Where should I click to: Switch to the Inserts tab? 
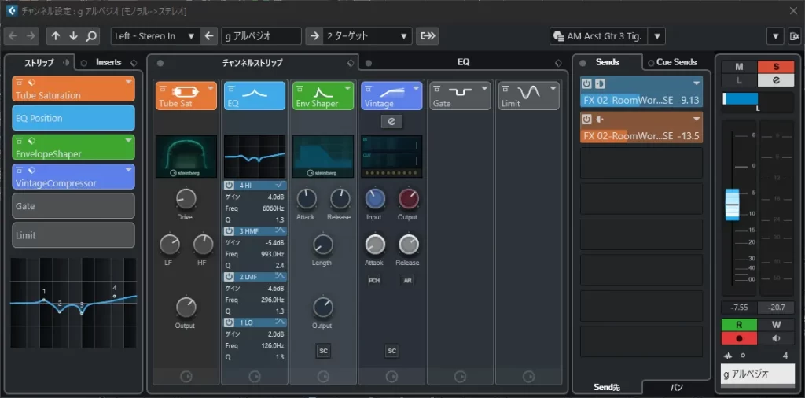click(x=108, y=62)
